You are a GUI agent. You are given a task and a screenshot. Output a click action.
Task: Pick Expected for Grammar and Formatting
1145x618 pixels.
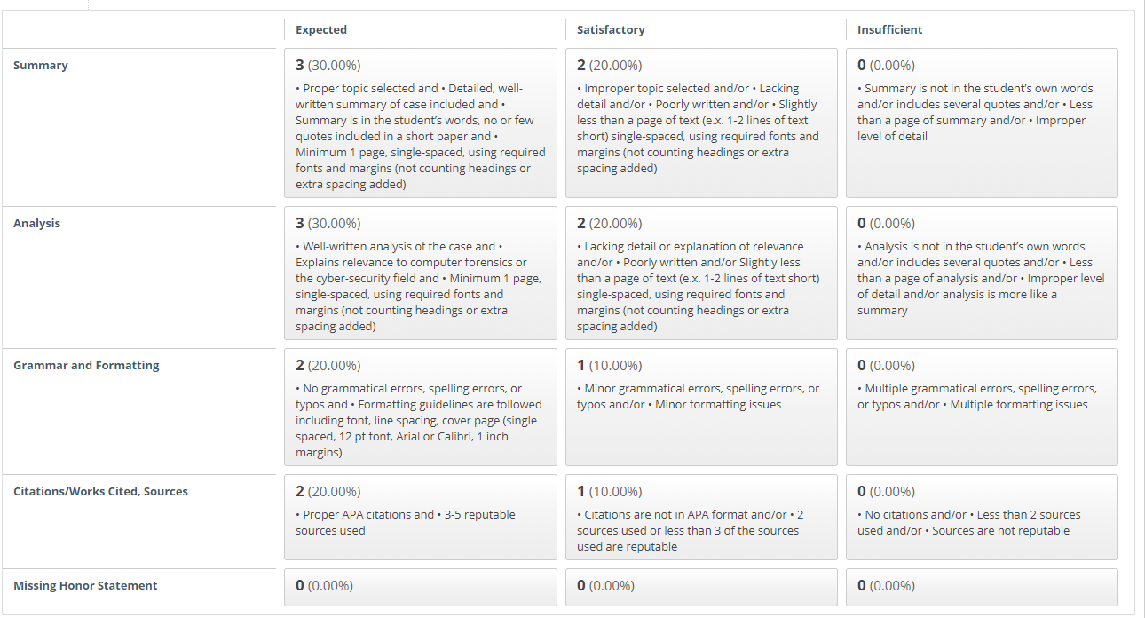(420, 407)
